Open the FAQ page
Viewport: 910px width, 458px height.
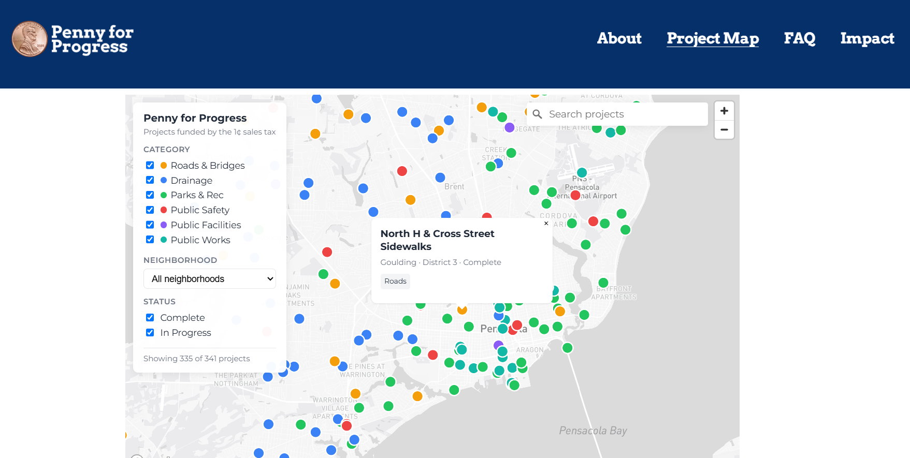(x=800, y=38)
